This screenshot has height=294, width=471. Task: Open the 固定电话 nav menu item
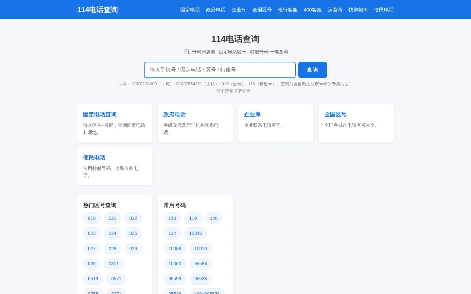pyautogui.click(x=190, y=10)
